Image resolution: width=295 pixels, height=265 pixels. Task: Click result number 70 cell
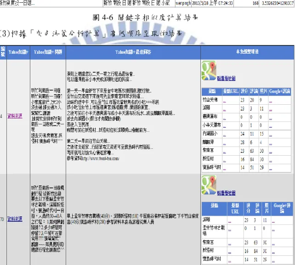pos(2,219)
